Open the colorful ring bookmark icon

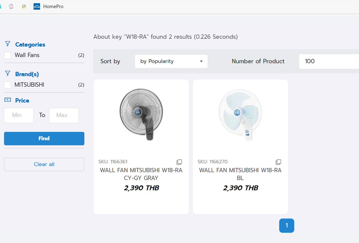[24, 6]
